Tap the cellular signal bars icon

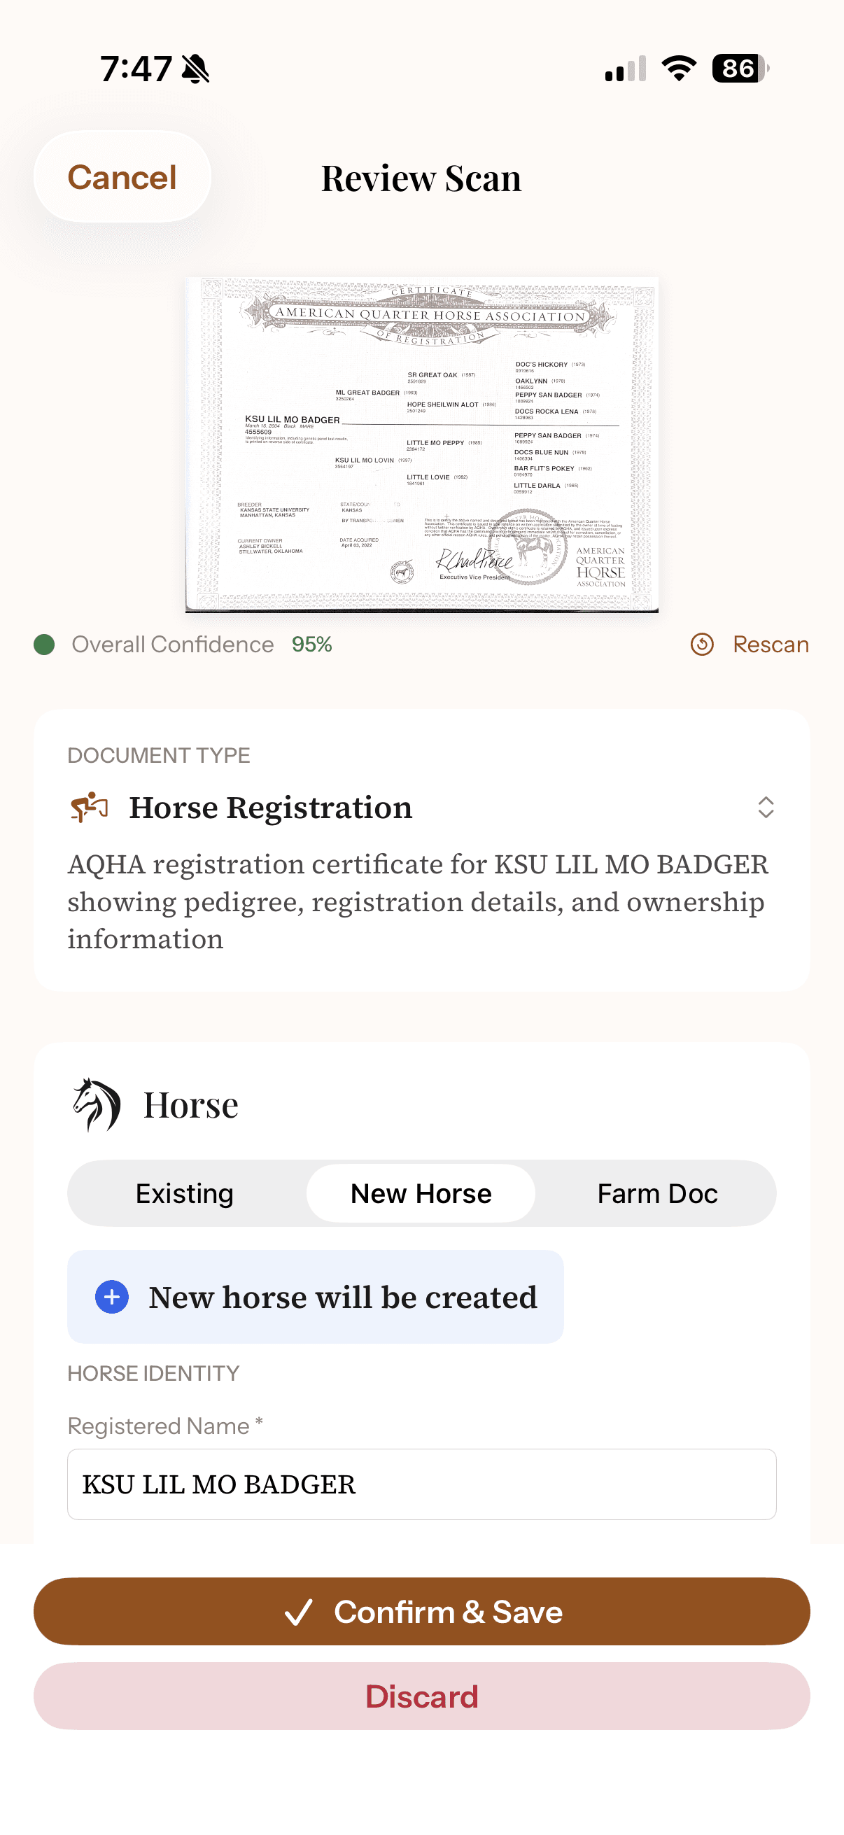pos(624,69)
